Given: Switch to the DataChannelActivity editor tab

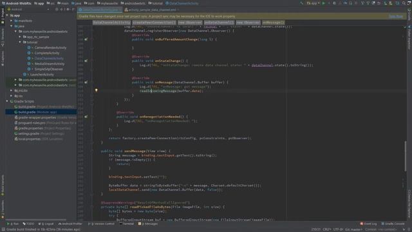Looking at the screenshot, I should pos(100,10).
